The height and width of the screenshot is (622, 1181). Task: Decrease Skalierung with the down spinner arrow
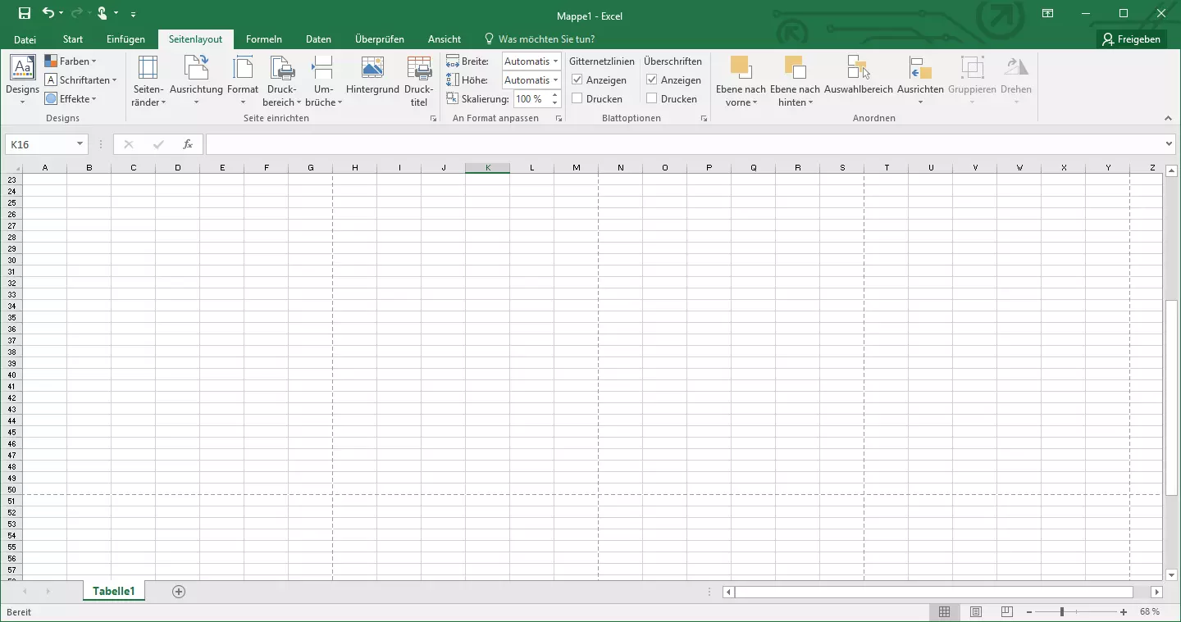(x=555, y=103)
